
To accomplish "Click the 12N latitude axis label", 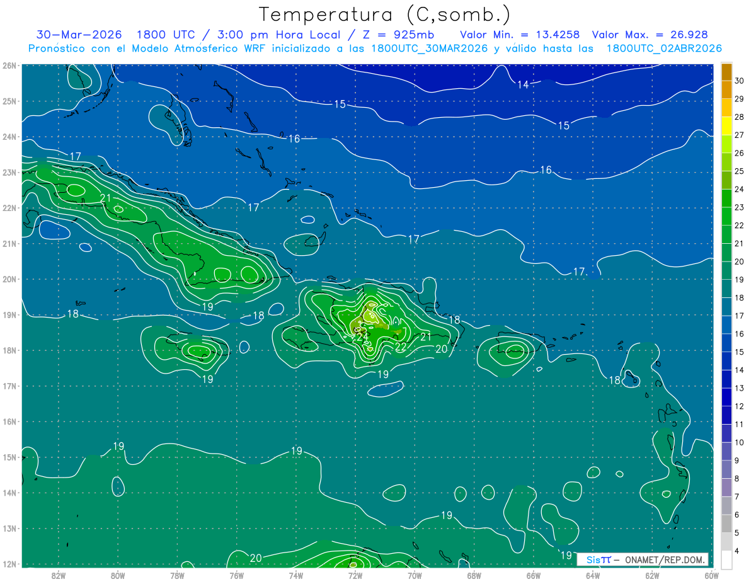I will 9,564.
